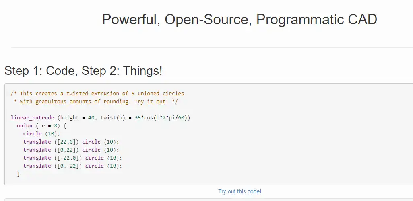This screenshot has height=201, width=413.
Task: Click the height value 40 in the code
Action: click(x=91, y=118)
